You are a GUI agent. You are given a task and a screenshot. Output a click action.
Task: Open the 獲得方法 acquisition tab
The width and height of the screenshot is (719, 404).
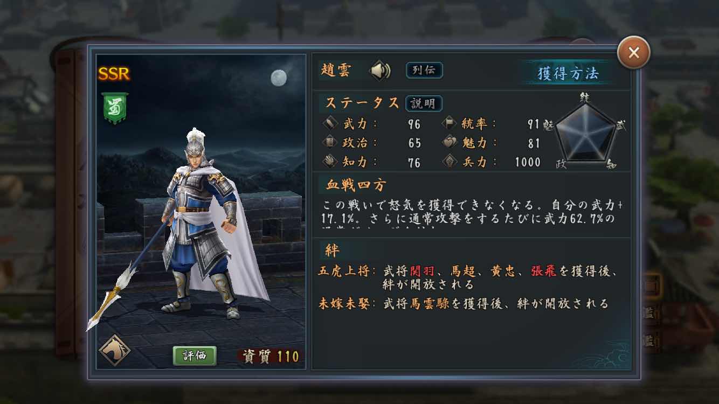click(x=568, y=73)
